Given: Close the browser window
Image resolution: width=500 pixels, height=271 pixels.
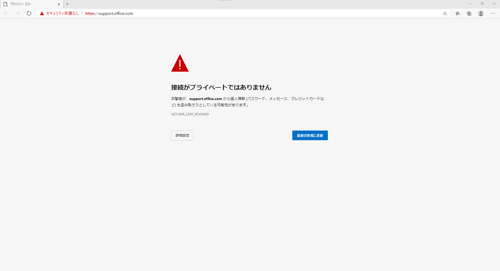Looking at the screenshot, I should click(x=494, y=4).
